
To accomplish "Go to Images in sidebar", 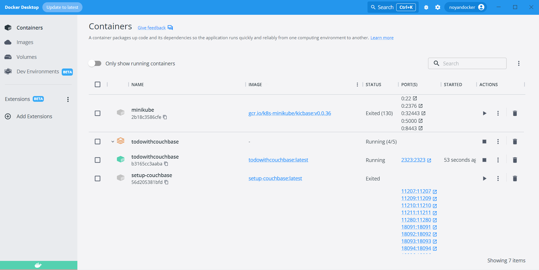I will click(x=25, y=42).
